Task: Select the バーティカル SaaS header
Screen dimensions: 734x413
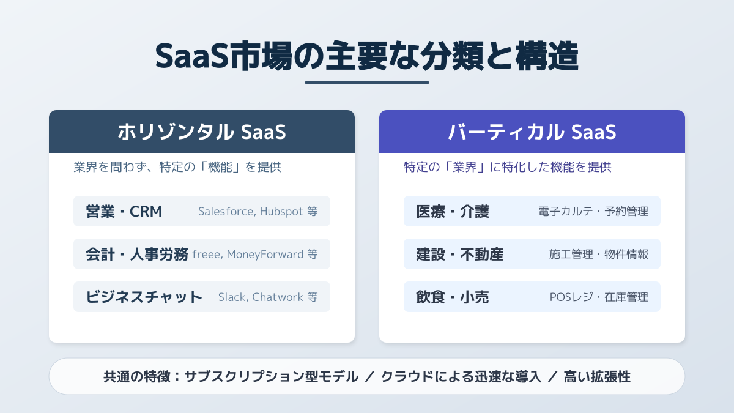Action: [x=532, y=132]
